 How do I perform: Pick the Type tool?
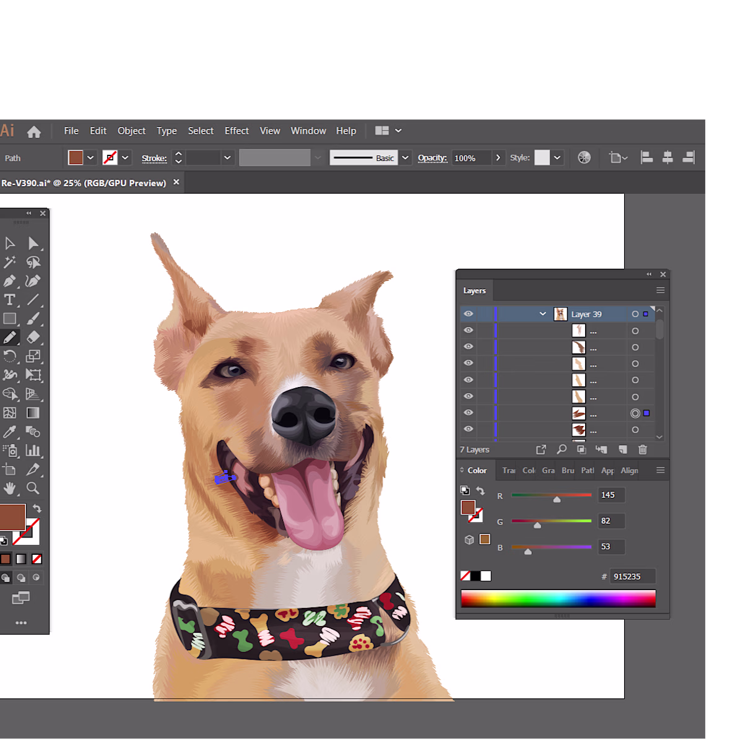10,300
